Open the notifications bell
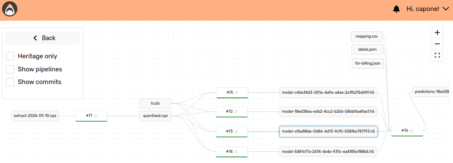Screen dimensions: 453x163 click(396, 9)
